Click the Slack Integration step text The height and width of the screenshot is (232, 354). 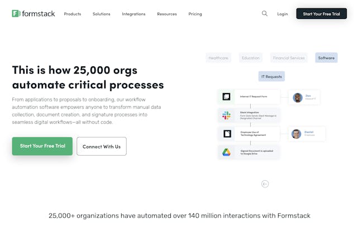[x=258, y=115]
